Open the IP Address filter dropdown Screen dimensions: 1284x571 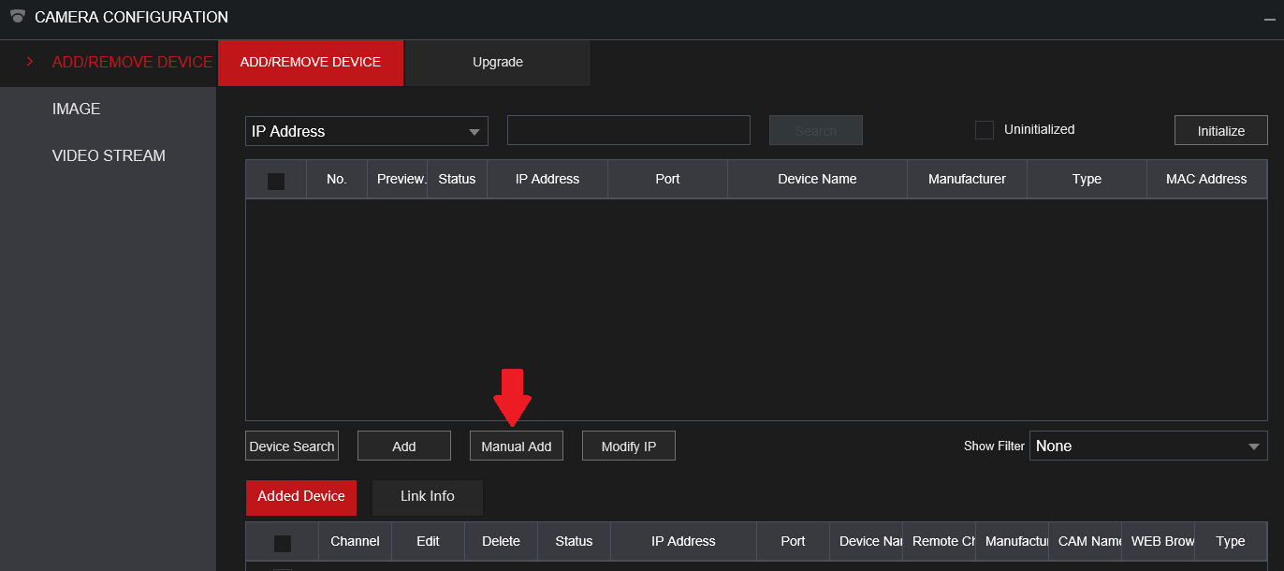(x=367, y=131)
